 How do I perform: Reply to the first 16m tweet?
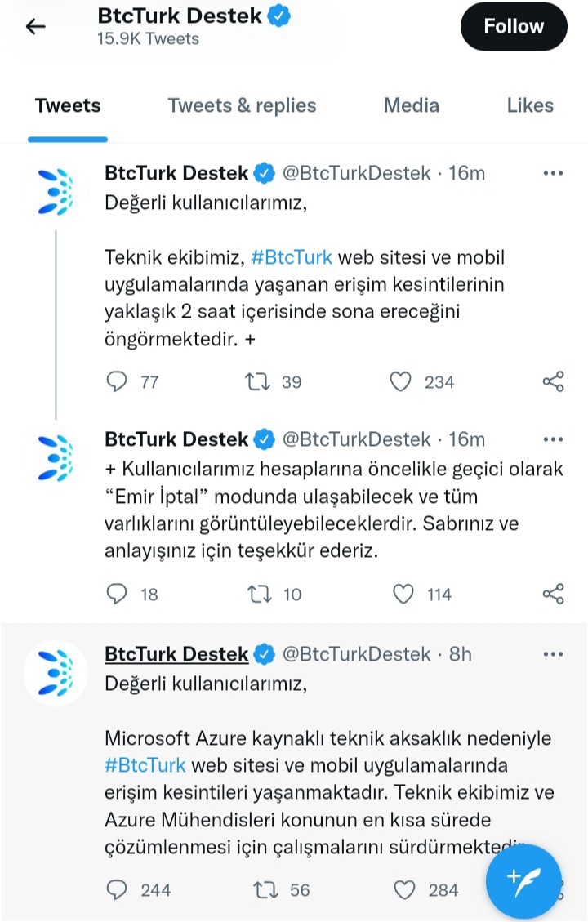coord(117,381)
